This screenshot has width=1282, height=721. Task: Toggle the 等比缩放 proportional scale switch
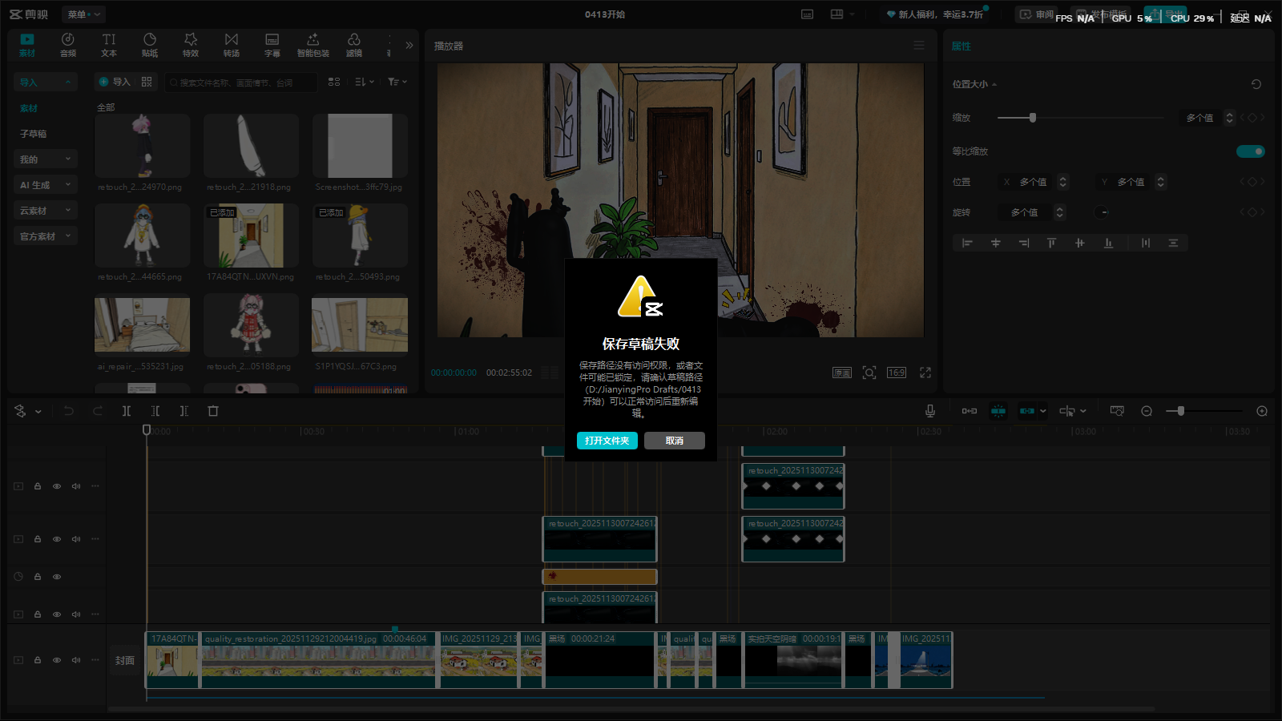pyautogui.click(x=1250, y=151)
